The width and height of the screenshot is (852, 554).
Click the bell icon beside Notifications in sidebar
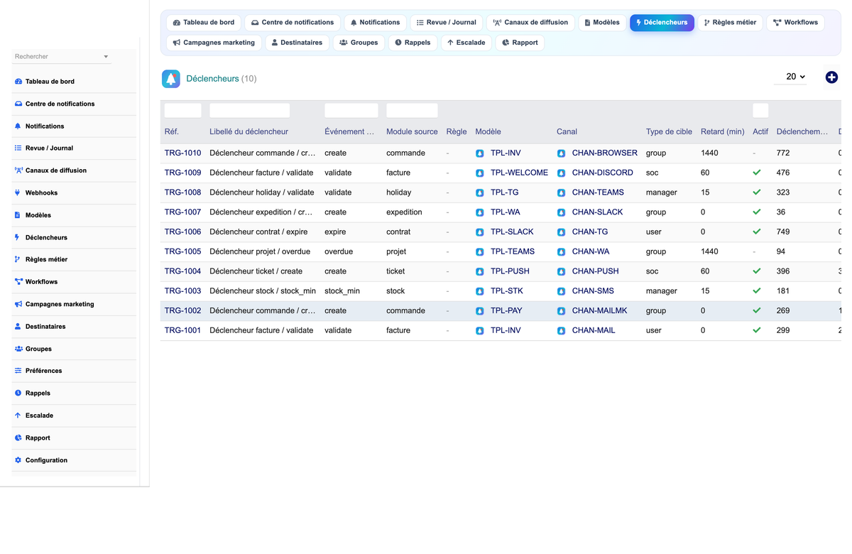click(x=18, y=126)
